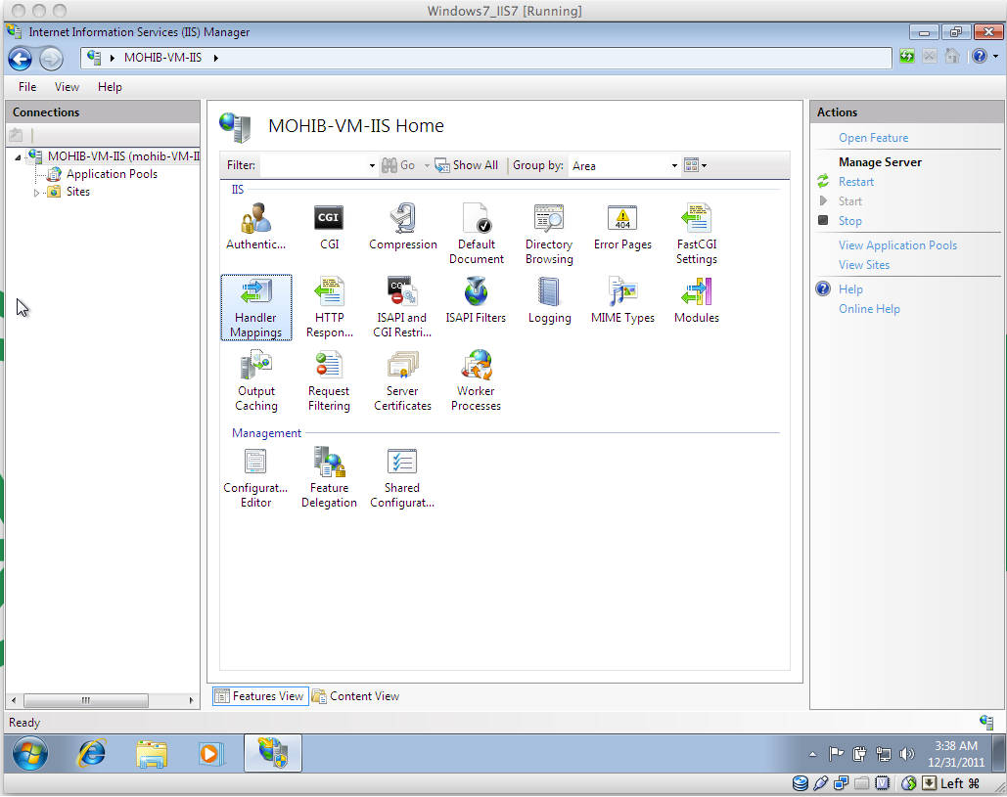Open FastCGI Settings icon

pos(696,218)
